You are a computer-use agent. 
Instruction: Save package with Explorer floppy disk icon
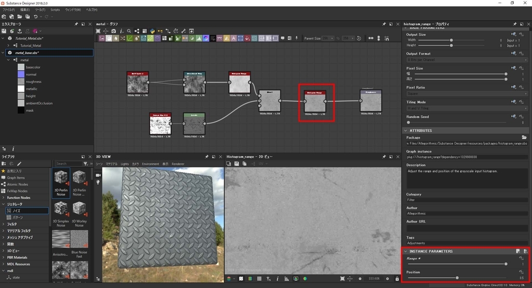[4, 31]
